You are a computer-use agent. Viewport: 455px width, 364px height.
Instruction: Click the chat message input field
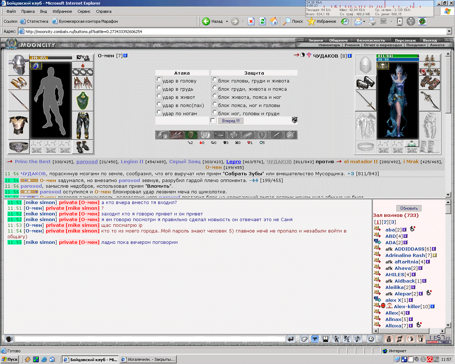[149, 339]
